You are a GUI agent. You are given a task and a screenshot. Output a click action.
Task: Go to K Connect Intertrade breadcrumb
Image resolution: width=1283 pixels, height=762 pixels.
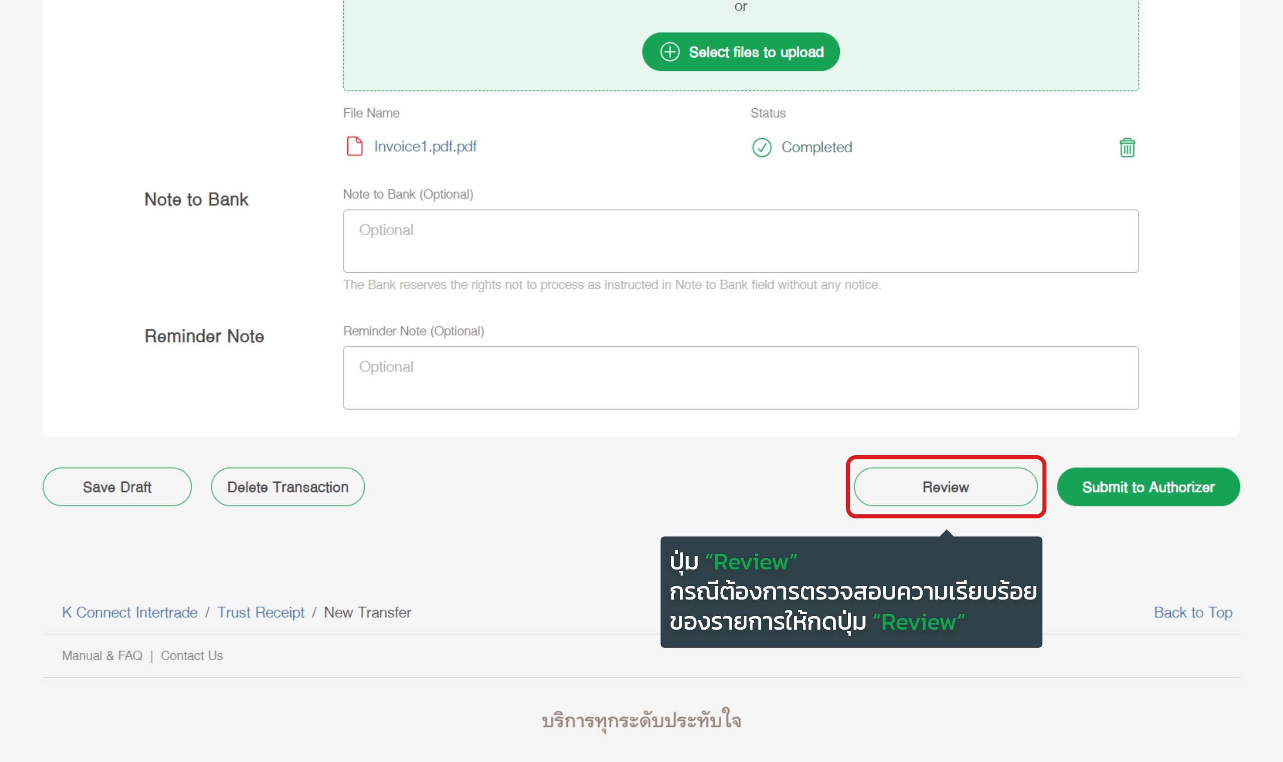[x=129, y=612]
